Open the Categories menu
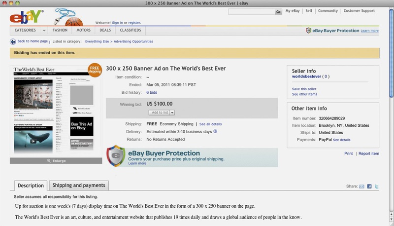 [x=25, y=30]
